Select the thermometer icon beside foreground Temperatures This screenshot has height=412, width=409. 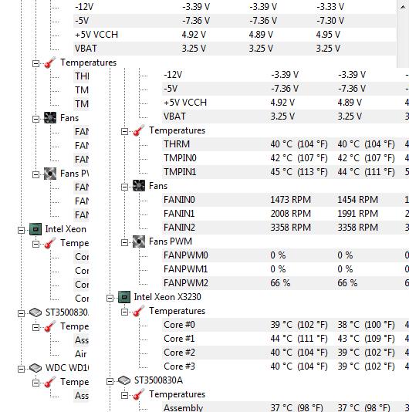click(x=139, y=130)
